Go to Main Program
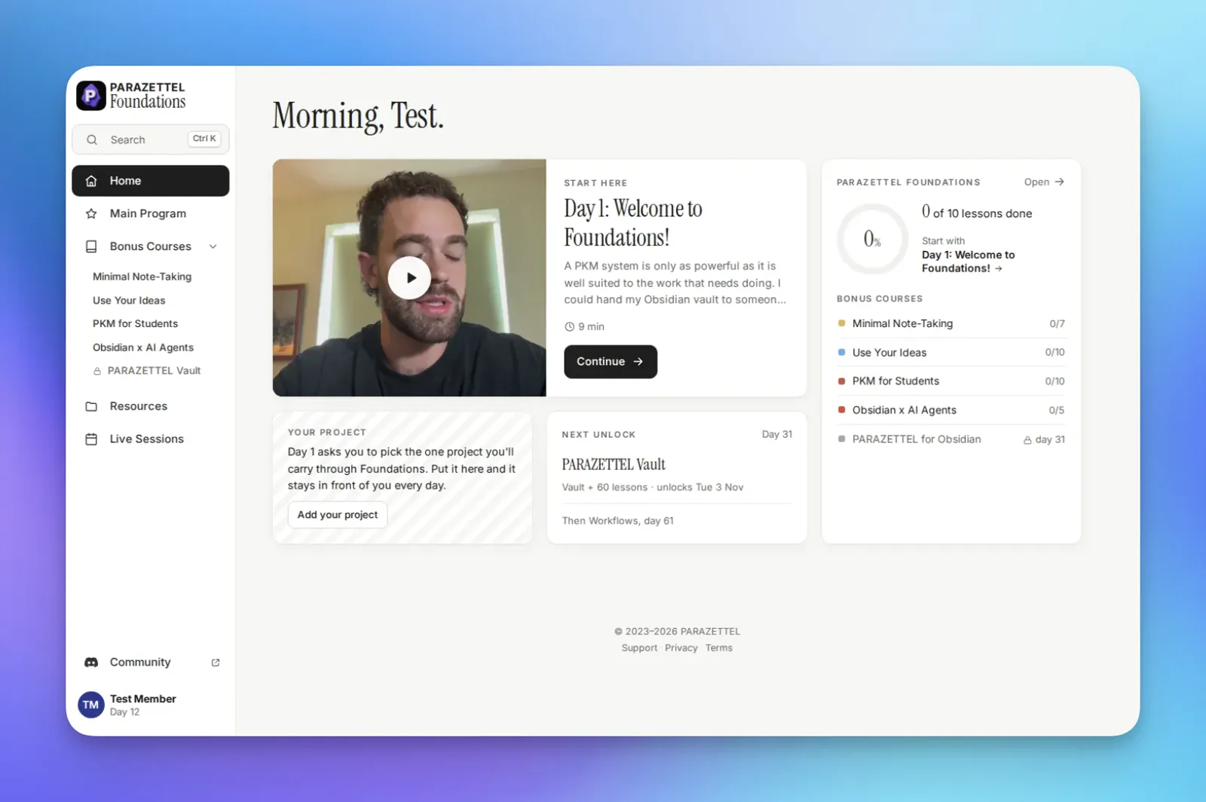 click(151, 213)
